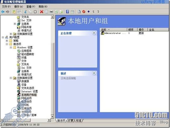Collapse the 正在处理 panel chevron
170x128 pixels.
coord(94,33)
